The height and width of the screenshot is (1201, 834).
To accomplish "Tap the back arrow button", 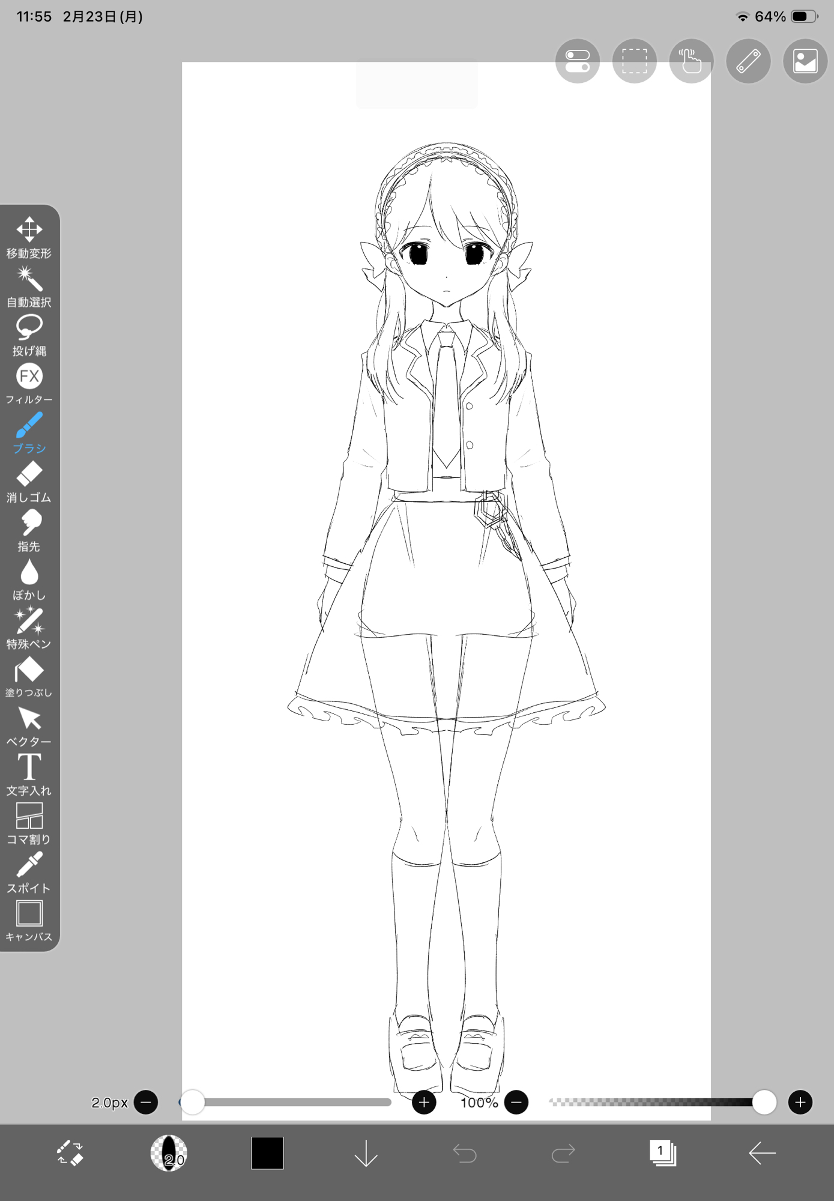I will (762, 1153).
